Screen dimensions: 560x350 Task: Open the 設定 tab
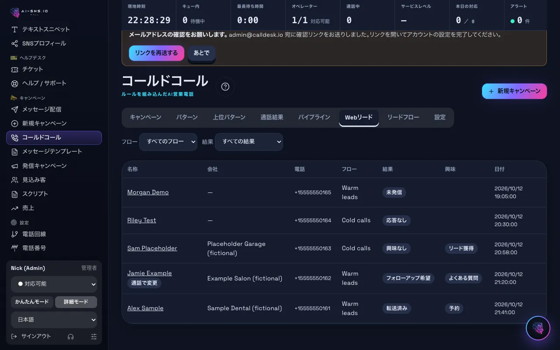point(440,117)
